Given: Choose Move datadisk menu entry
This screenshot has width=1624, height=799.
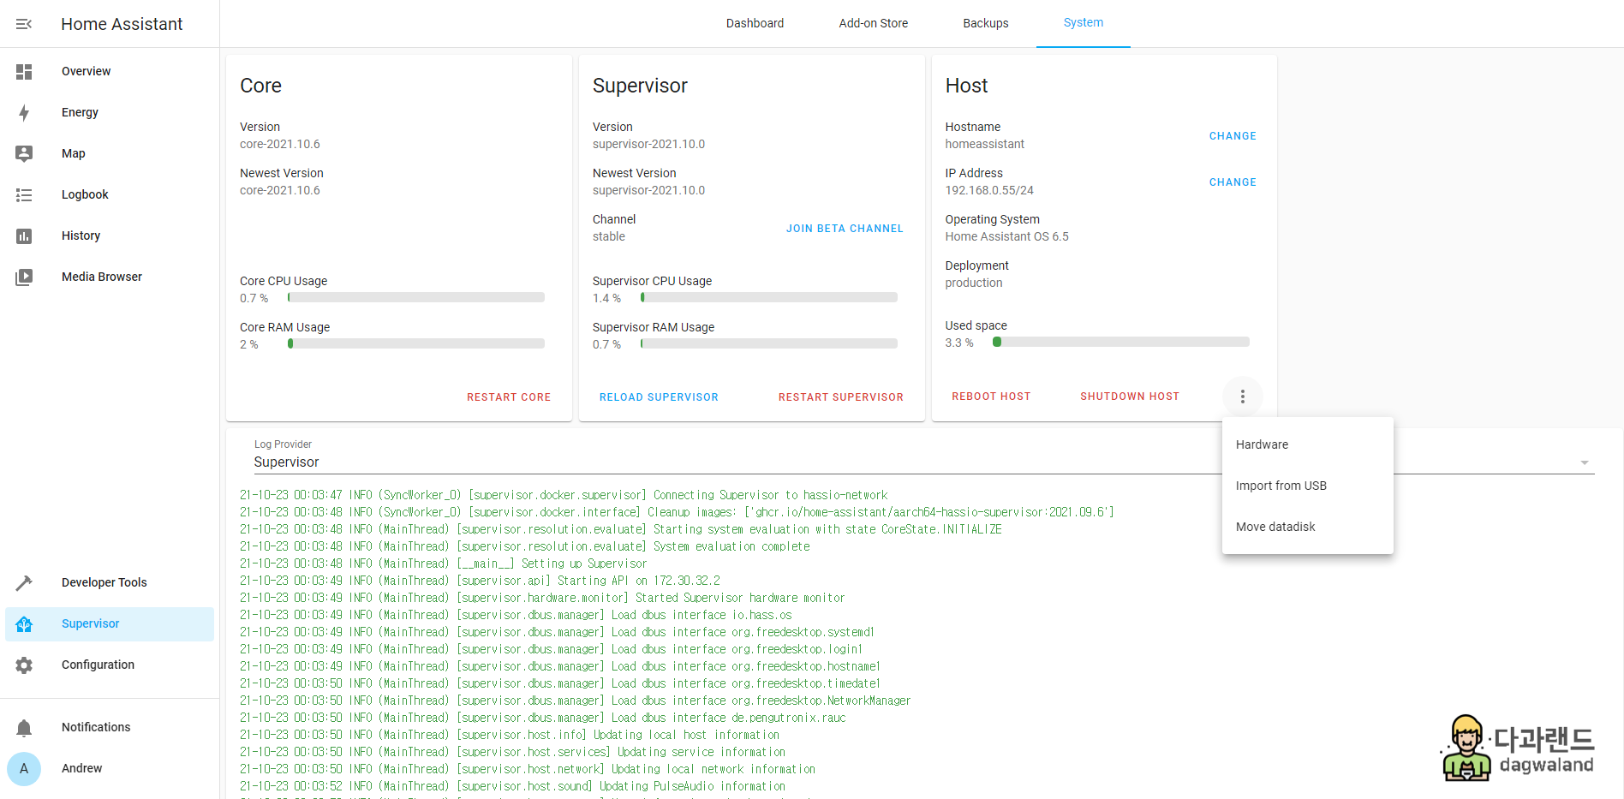Looking at the screenshot, I should [1308, 527].
